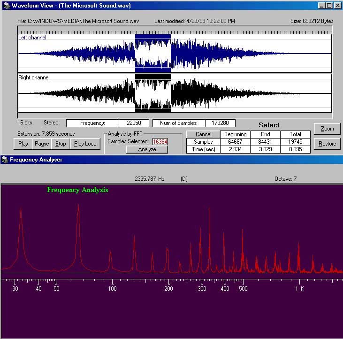Viewport: 343px width, 339px height.
Task: Click the highlighted selection in the Left channel
Action: [x=153, y=54]
